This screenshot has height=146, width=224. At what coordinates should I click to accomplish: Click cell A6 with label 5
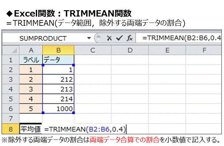(31, 109)
